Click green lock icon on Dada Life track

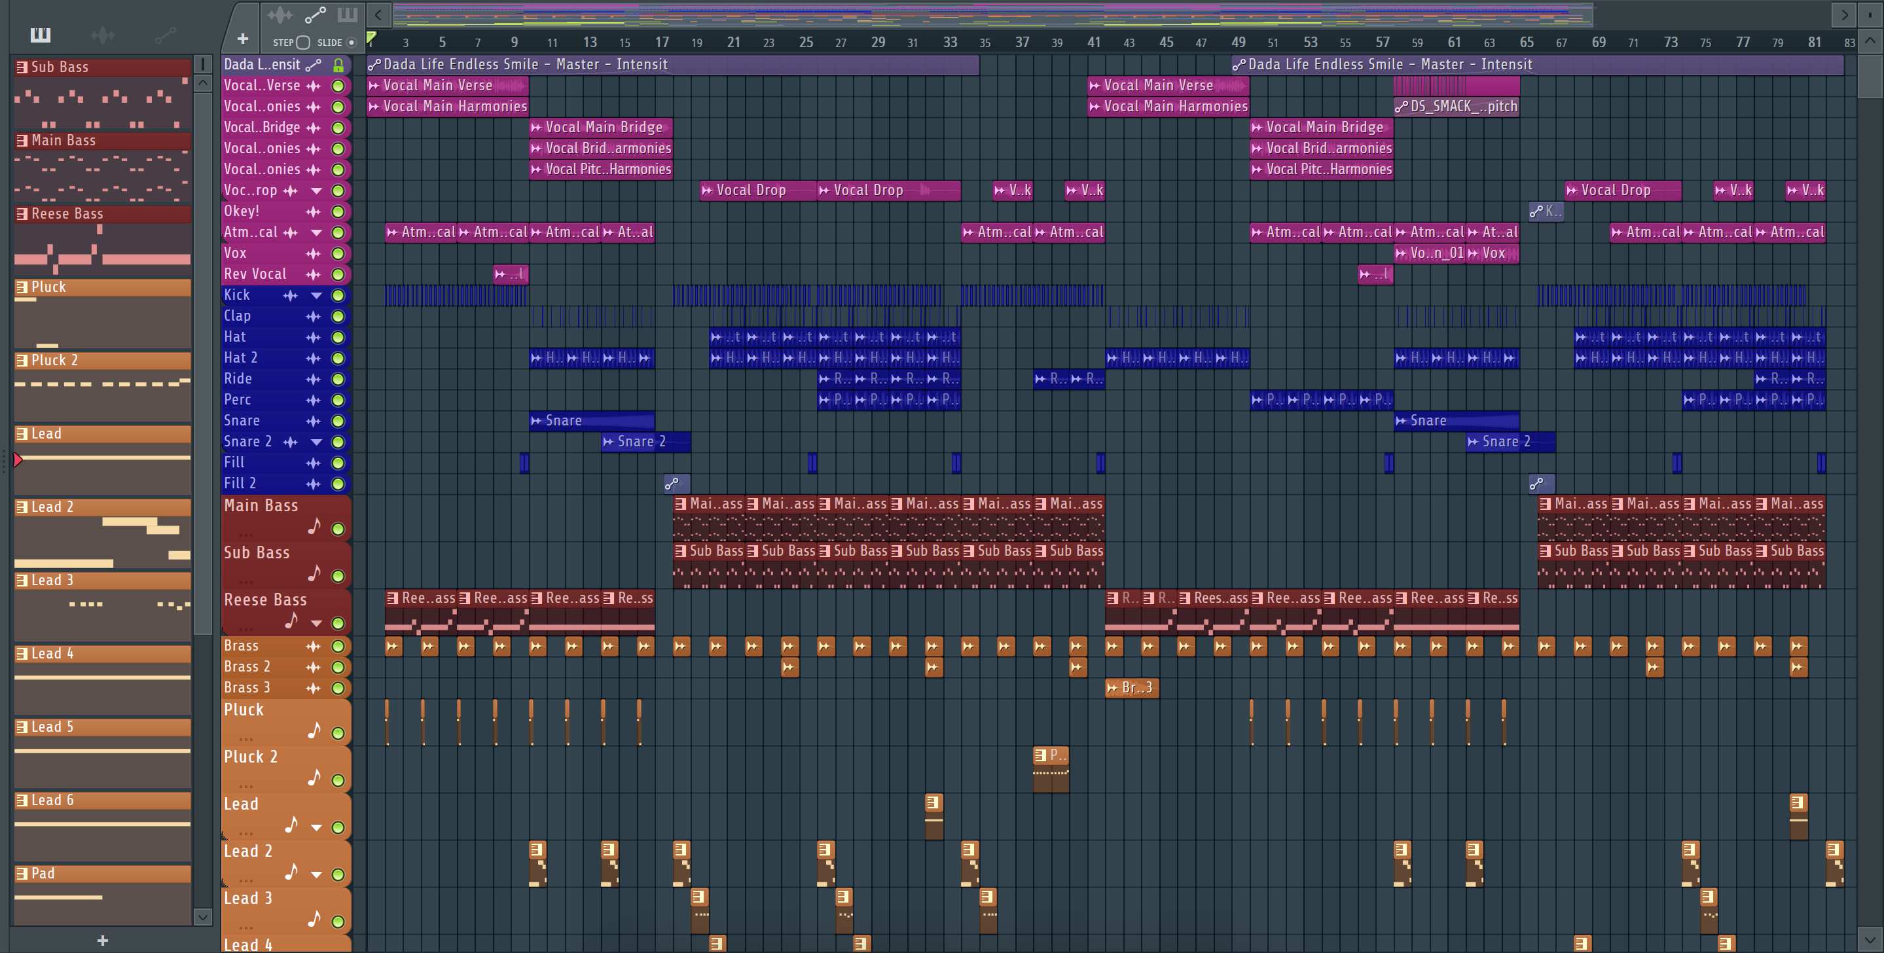coord(338,65)
